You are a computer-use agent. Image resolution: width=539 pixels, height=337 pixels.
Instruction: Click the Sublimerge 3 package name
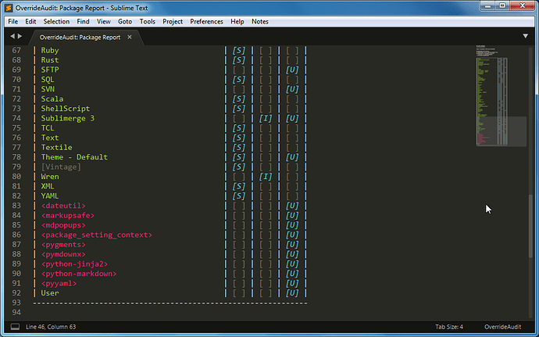click(67, 118)
